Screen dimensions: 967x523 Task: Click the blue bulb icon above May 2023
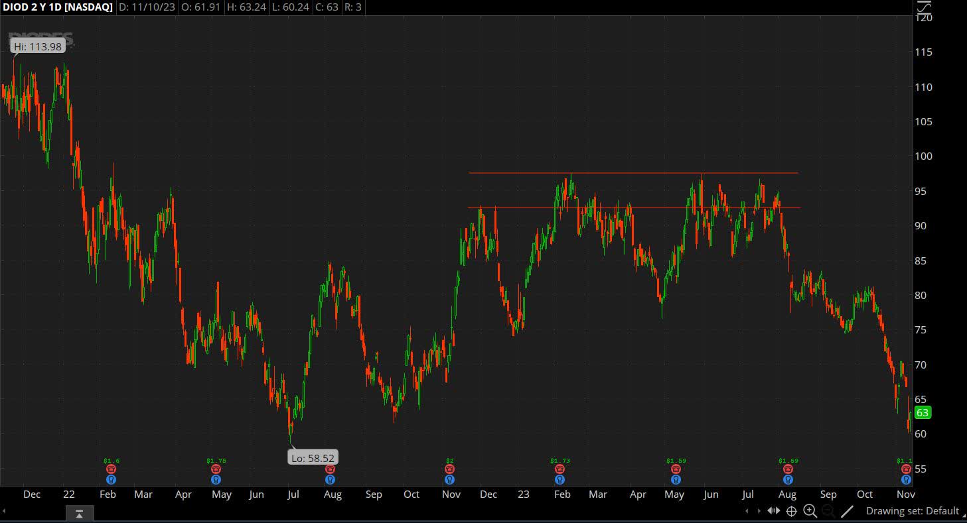click(x=676, y=479)
